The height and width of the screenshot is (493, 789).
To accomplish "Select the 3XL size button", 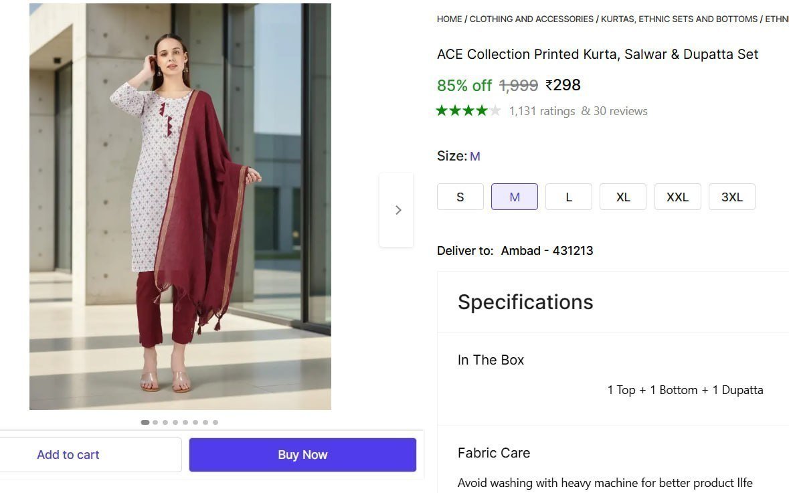I will [731, 197].
